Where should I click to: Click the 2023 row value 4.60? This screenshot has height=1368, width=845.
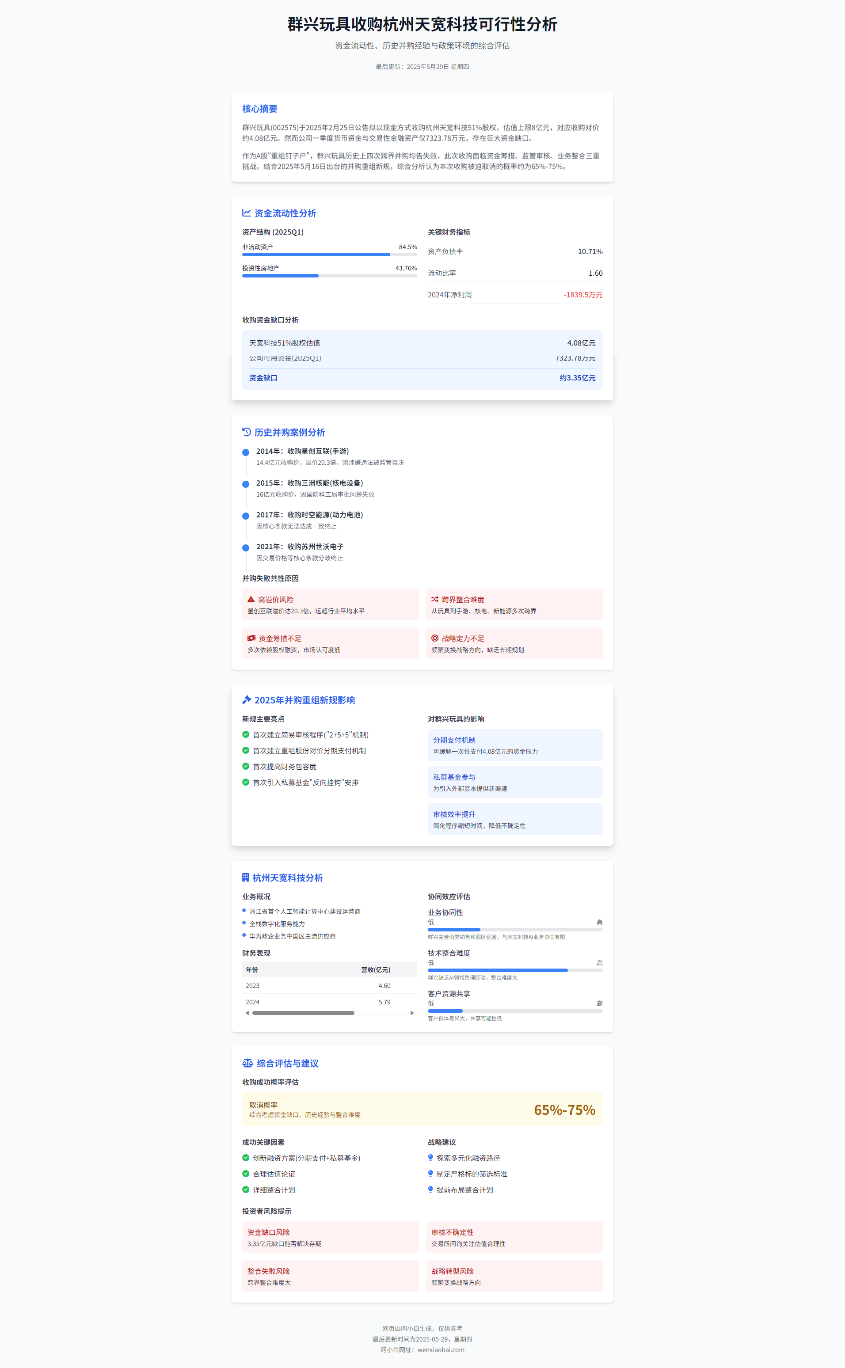pyautogui.click(x=384, y=986)
